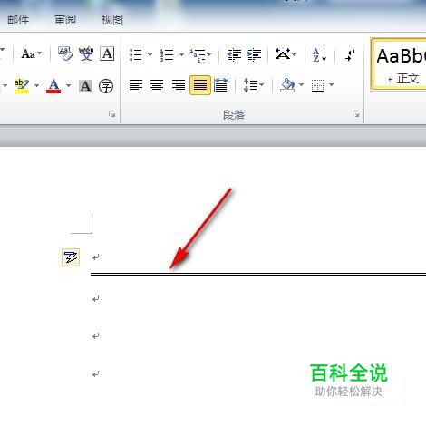Click the Numbering list icon

[167, 55]
